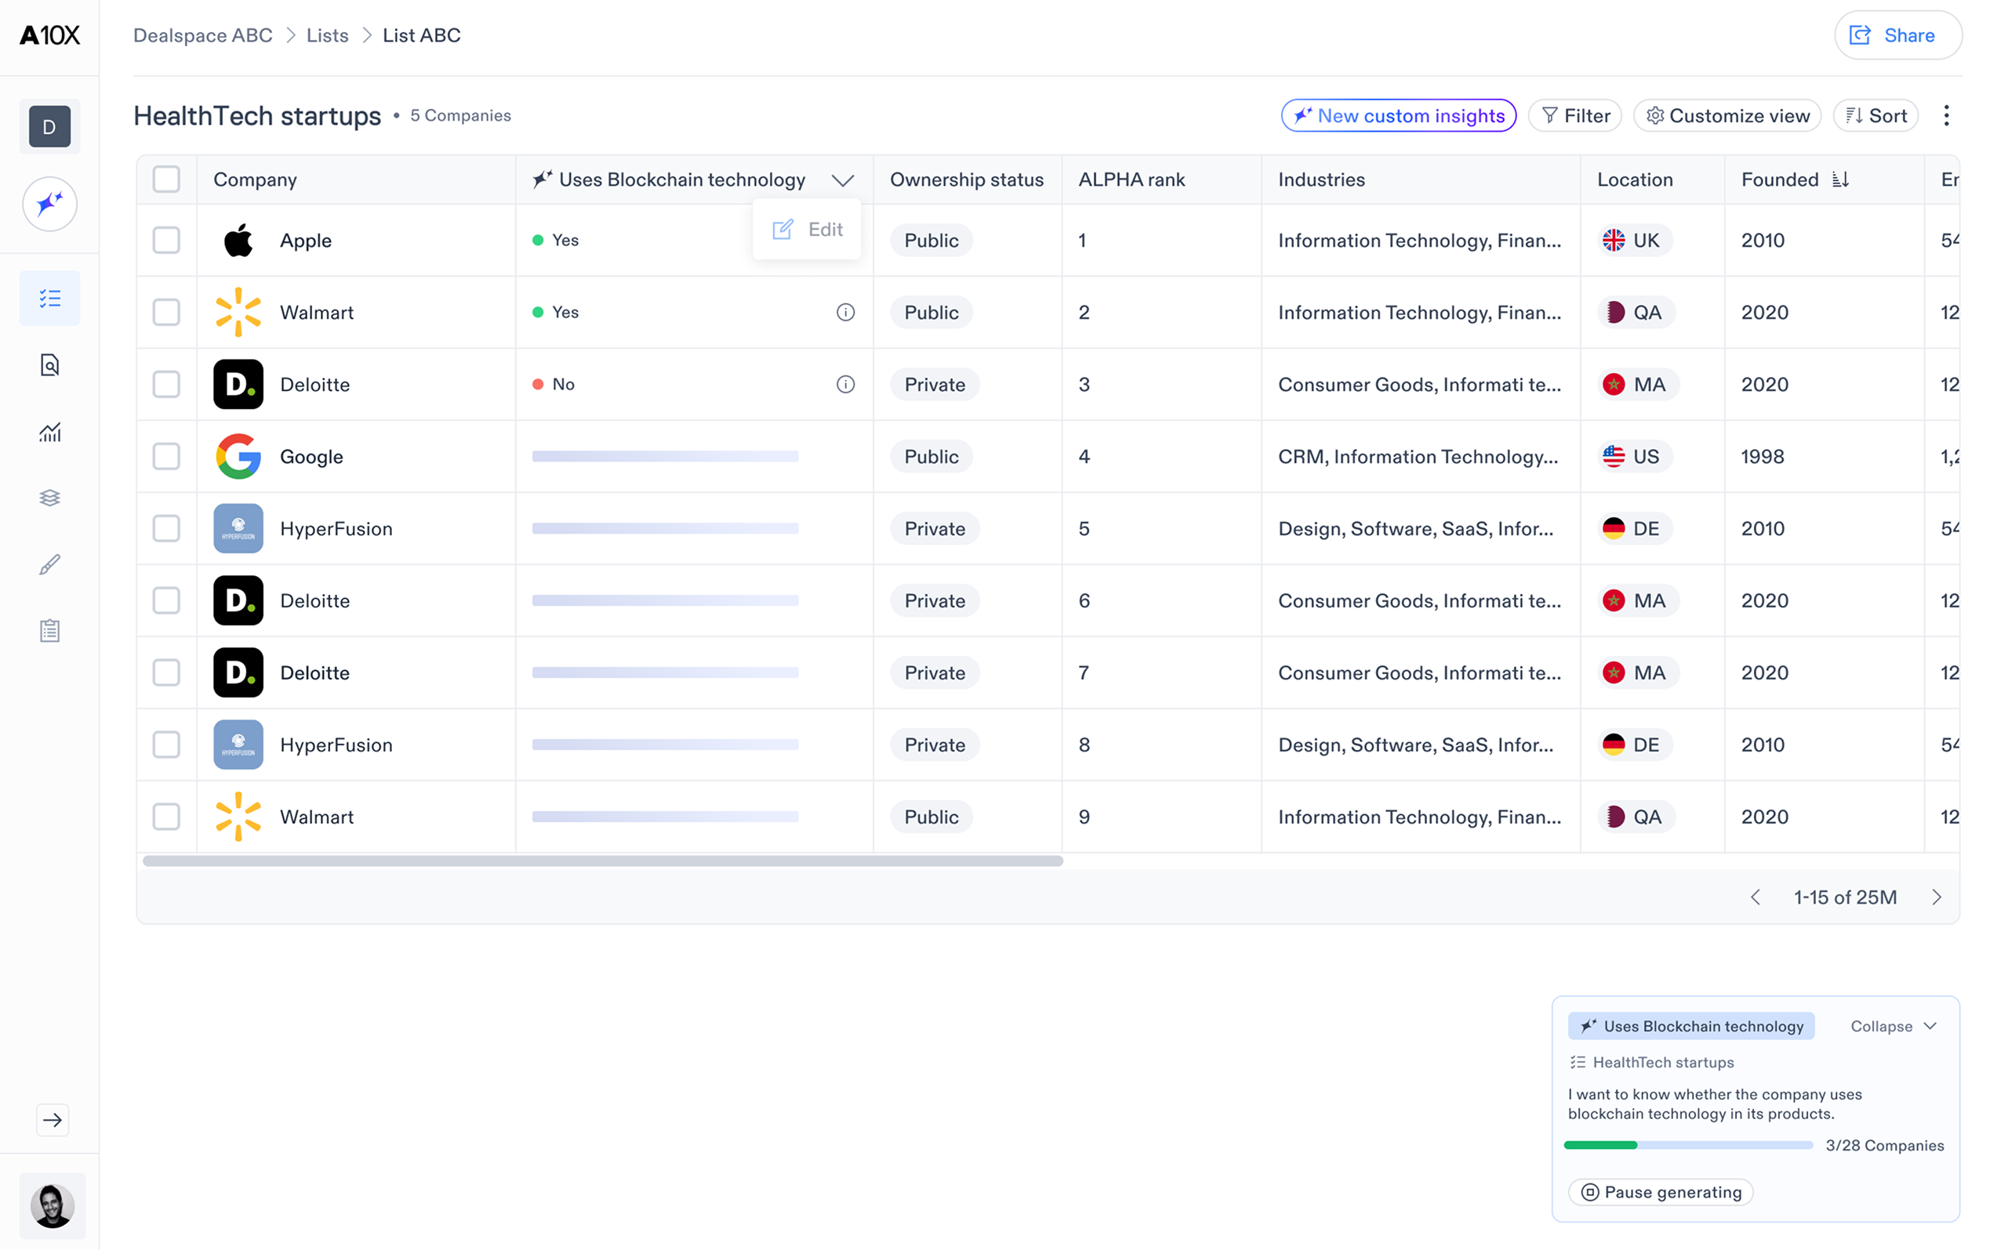Check the checkbox for HyperFusion rank 8
The height and width of the screenshot is (1250, 1997).
(x=166, y=744)
